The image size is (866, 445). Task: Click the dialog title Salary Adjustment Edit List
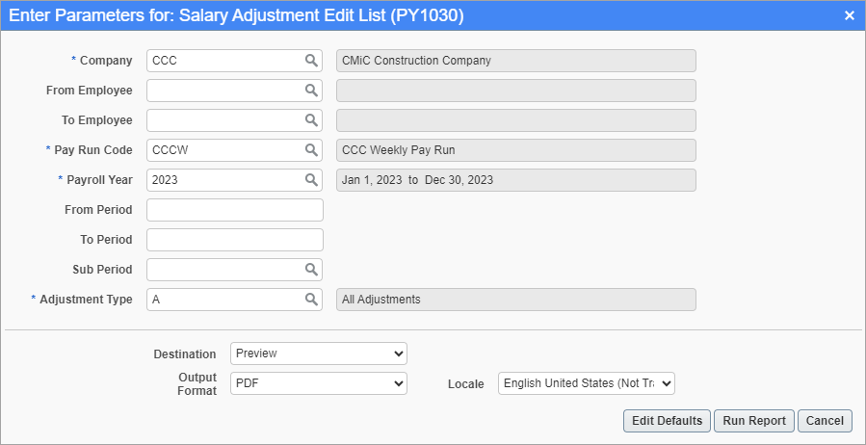[236, 15]
